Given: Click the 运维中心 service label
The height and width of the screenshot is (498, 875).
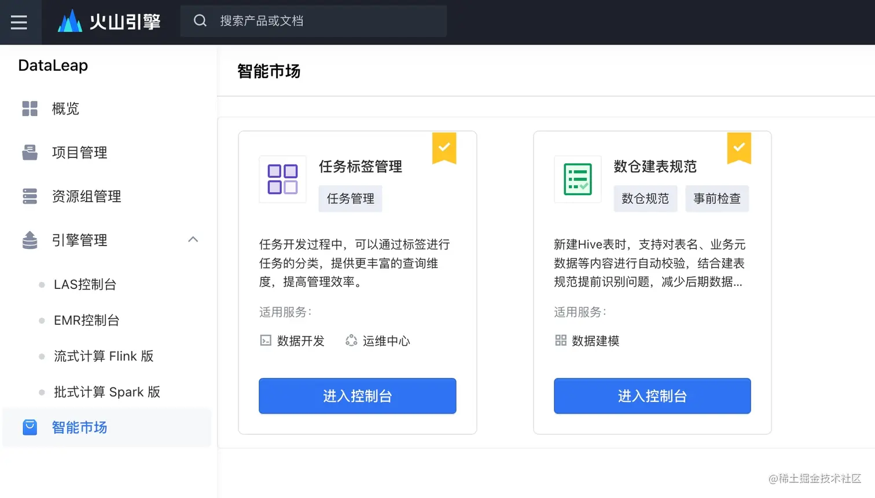Looking at the screenshot, I should coord(387,341).
